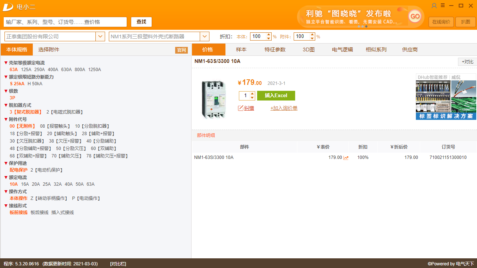477x268 pixels.
Task: Click the 加入询价单 link
Action: [284, 108]
